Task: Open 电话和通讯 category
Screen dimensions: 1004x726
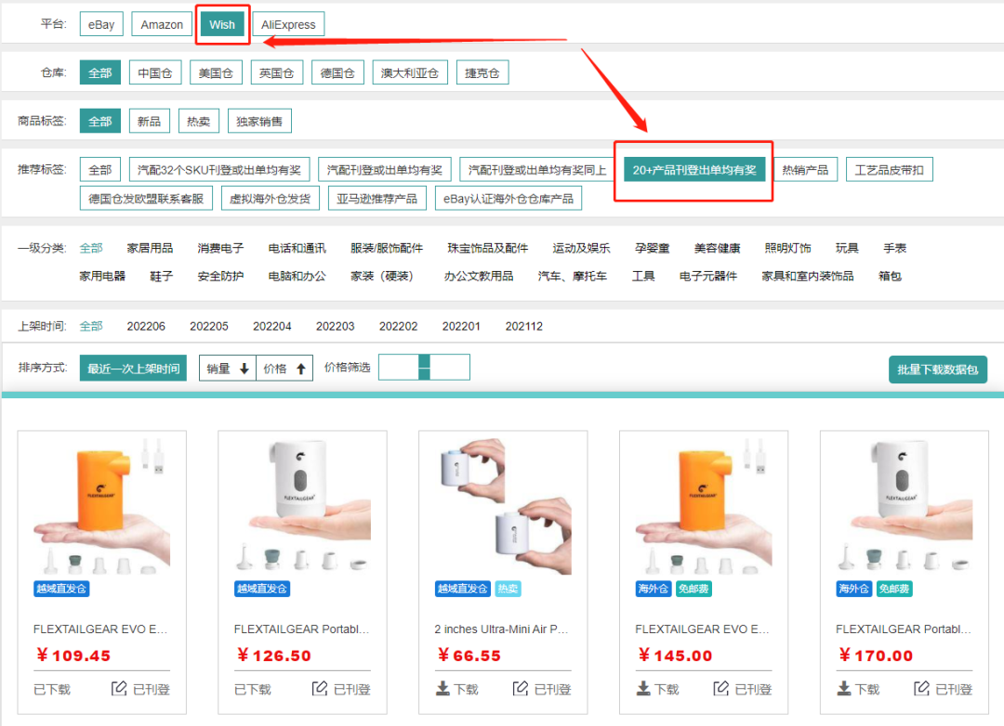Action: point(297,248)
